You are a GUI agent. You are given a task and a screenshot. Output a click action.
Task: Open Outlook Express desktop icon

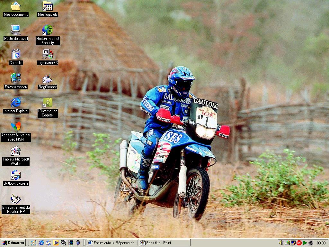(15, 175)
